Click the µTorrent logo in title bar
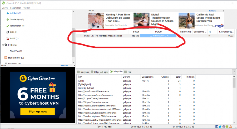Image resolution: width=237 pixels, height=129 pixels. click(3, 3)
